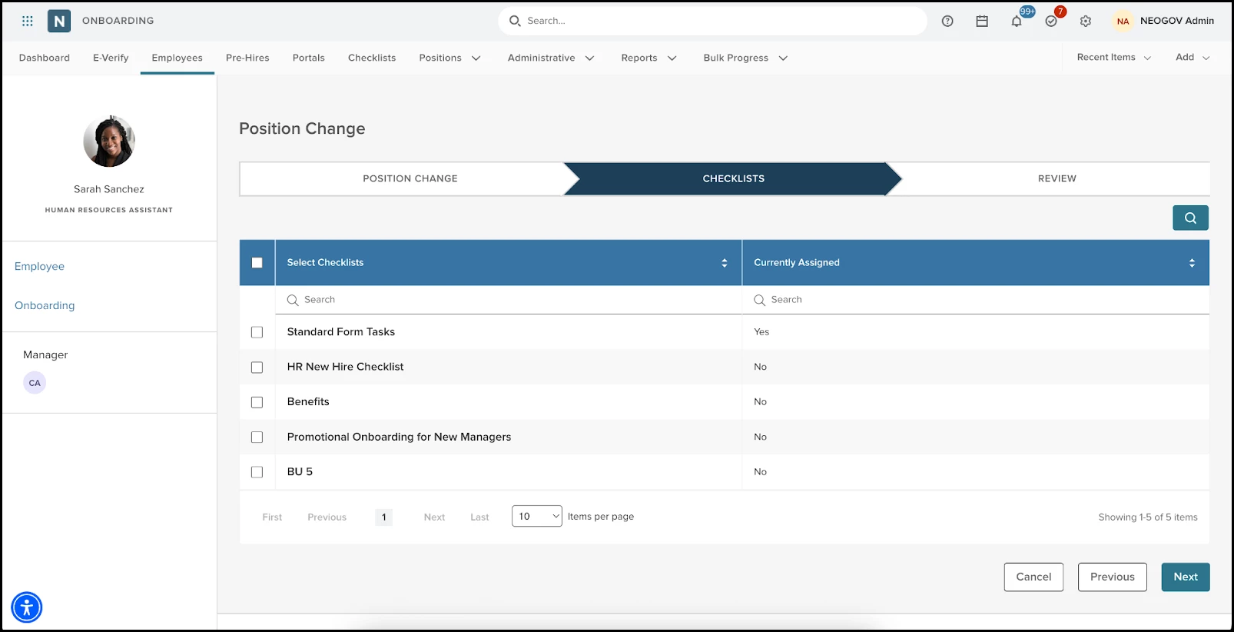Open the help question mark icon
The width and height of the screenshot is (1234, 632).
(947, 22)
